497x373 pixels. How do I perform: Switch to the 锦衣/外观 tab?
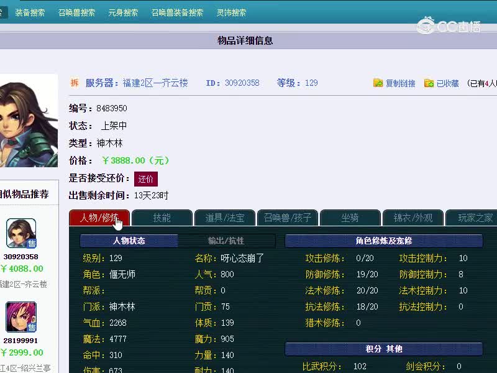coord(413,218)
